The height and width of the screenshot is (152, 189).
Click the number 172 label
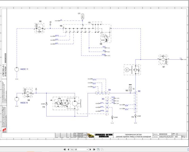(133, 117)
